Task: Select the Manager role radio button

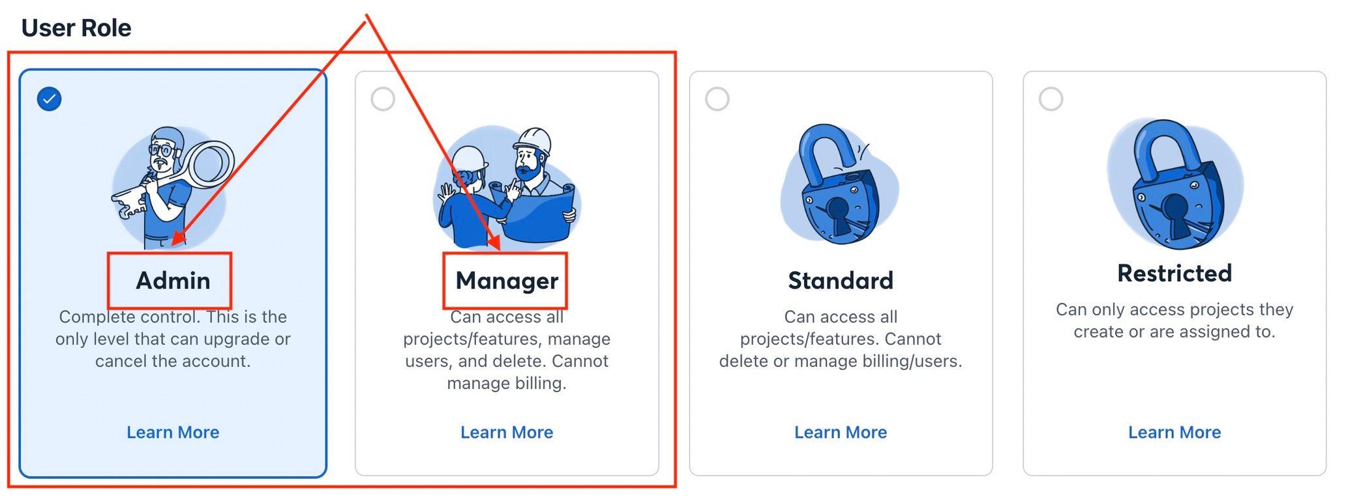Action: pyautogui.click(x=381, y=98)
